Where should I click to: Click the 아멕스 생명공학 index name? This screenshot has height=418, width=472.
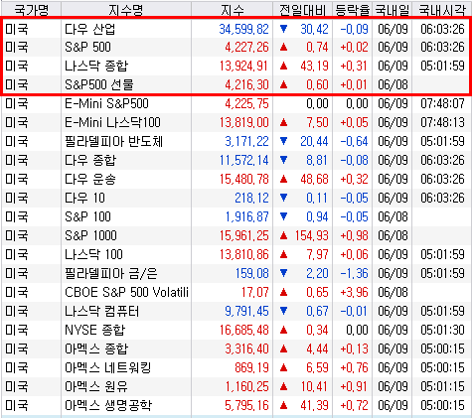108,405
